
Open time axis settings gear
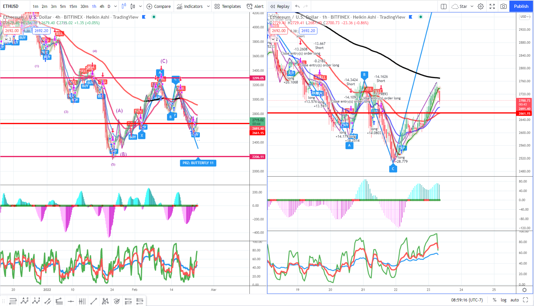click(524, 290)
